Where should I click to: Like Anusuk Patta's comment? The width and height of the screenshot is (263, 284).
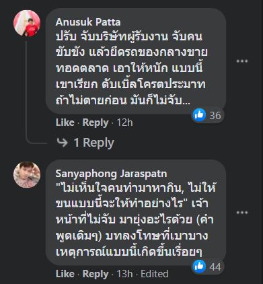[x=65, y=122]
